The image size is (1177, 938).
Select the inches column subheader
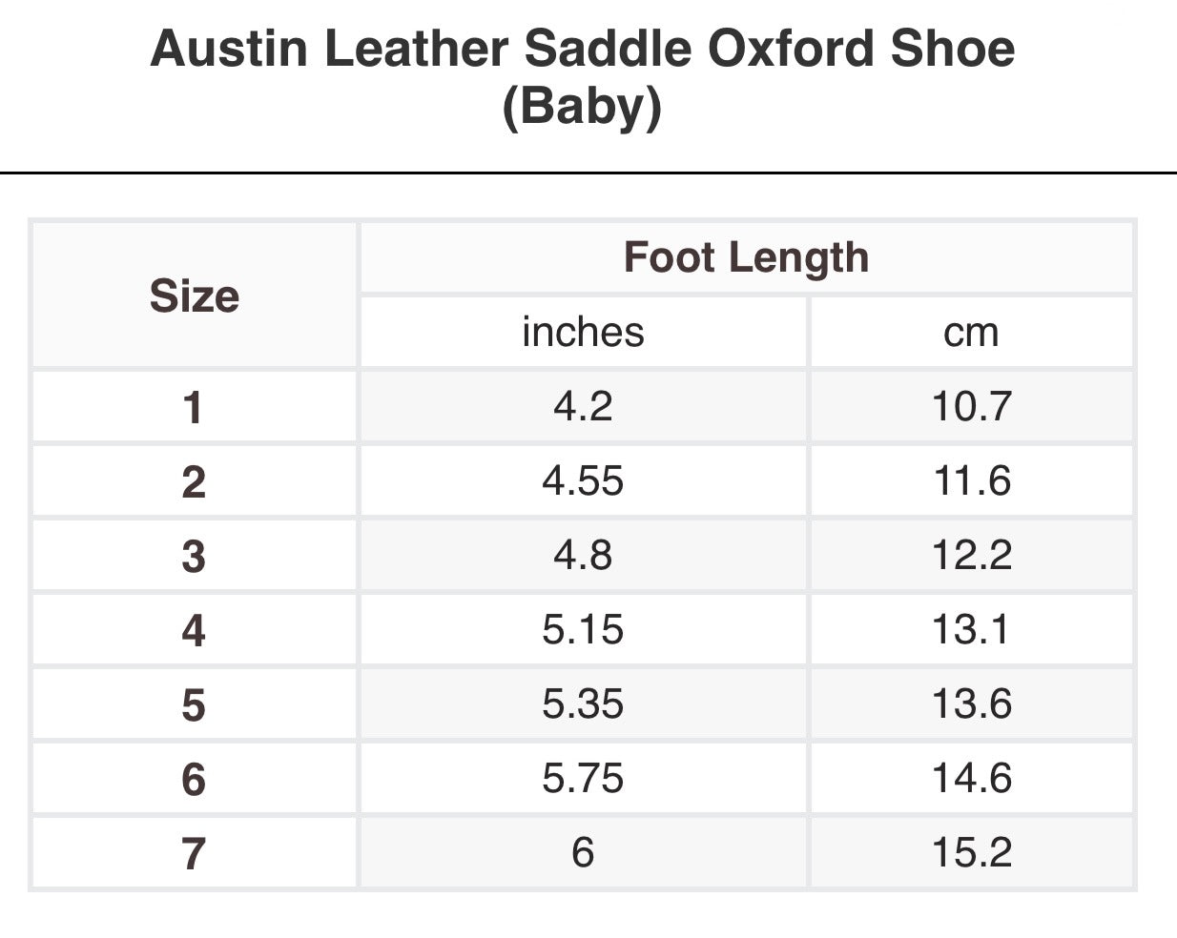(583, 332)
